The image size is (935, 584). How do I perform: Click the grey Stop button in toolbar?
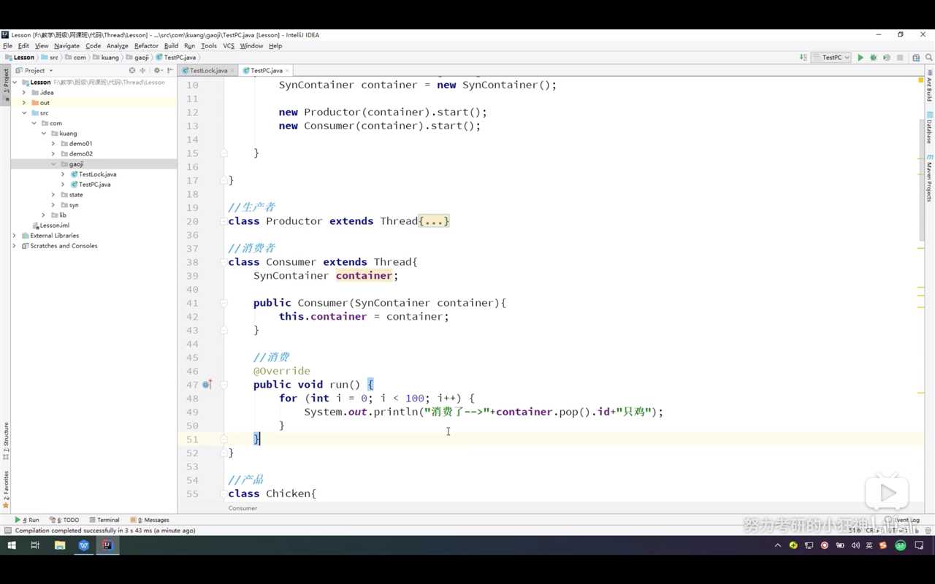(x=900, y=58)
